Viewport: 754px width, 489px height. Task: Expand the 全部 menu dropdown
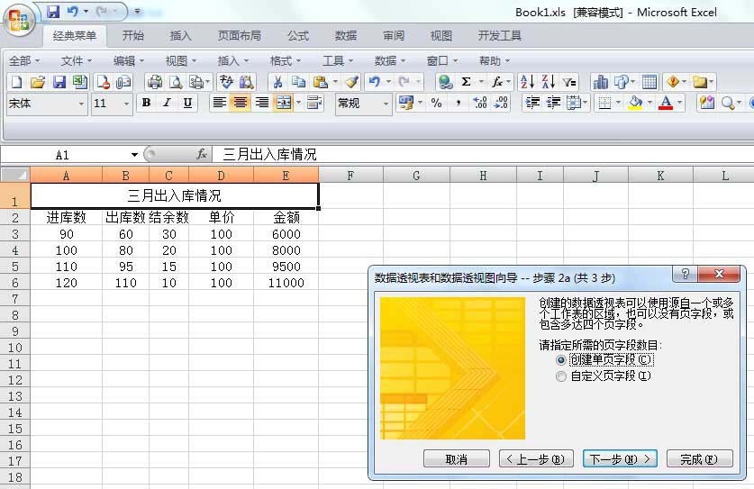[x=24, y=61]
